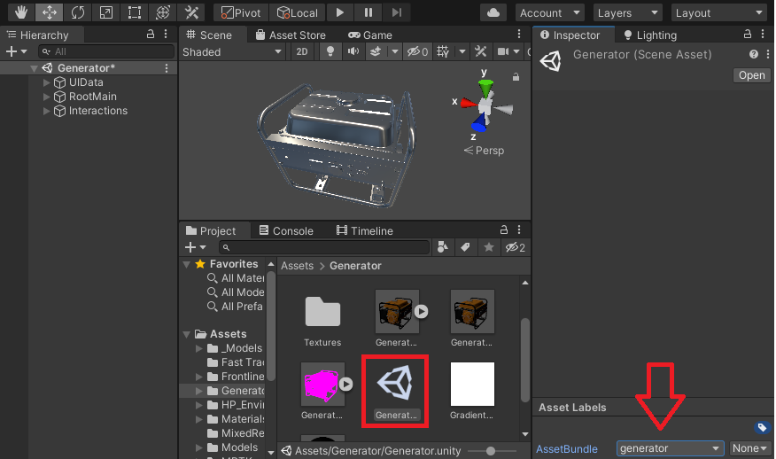Toggle hidden objects visibility in Scene
This screenshot has width=776, height=459.
click(x=417, y=52)
